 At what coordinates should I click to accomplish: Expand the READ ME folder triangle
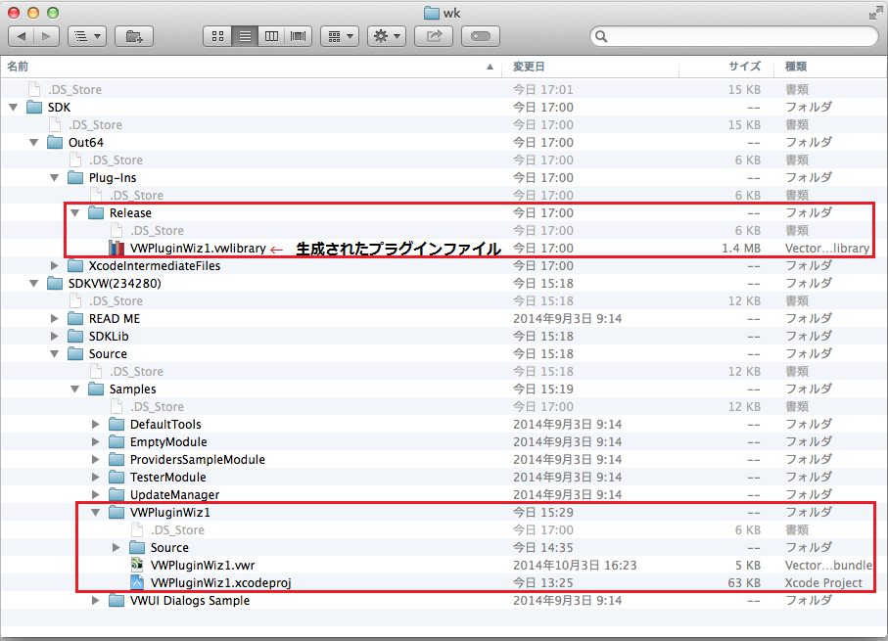[55, 319]
